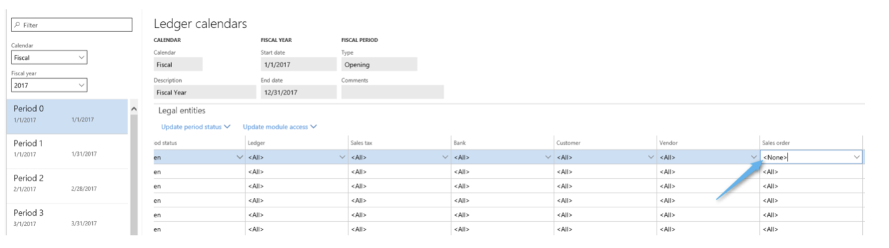
Task: Select Period 0 in the list
Action: point(67,117)
